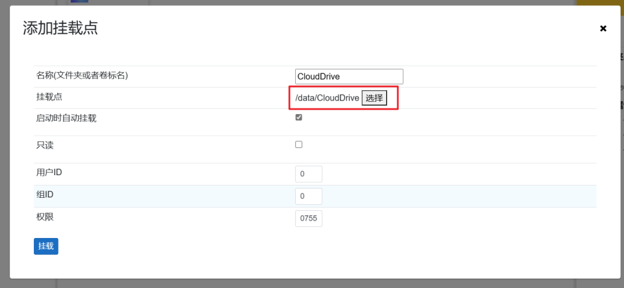The height and width of the screenshot is (288, 624).
Task: Click the 名称(文件夹或者卷标名) label
Action: pyautogui.click(x=82, y=75)
